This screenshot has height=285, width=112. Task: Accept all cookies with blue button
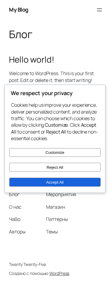pyautogui.click(x=55, y=182)
